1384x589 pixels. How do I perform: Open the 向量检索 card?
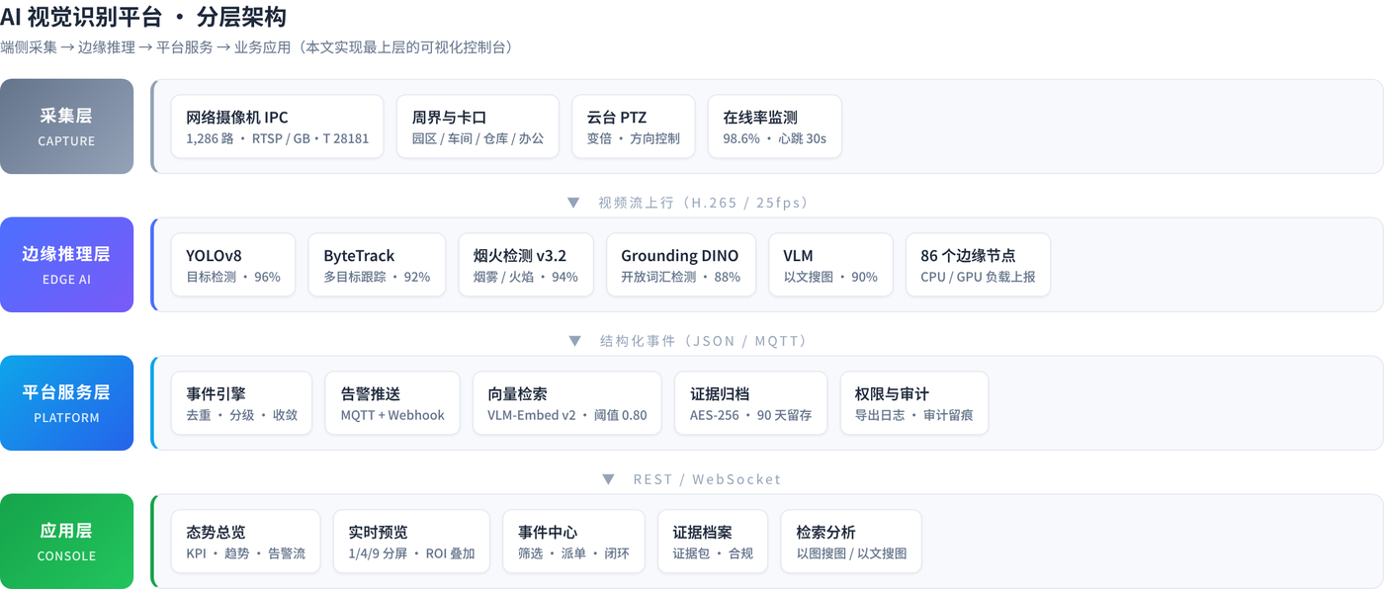(567, 403)
